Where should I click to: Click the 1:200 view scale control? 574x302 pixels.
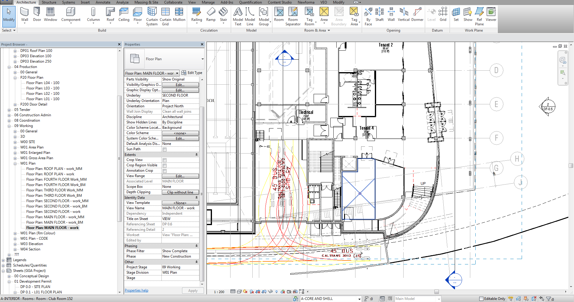tap(219, 292)
